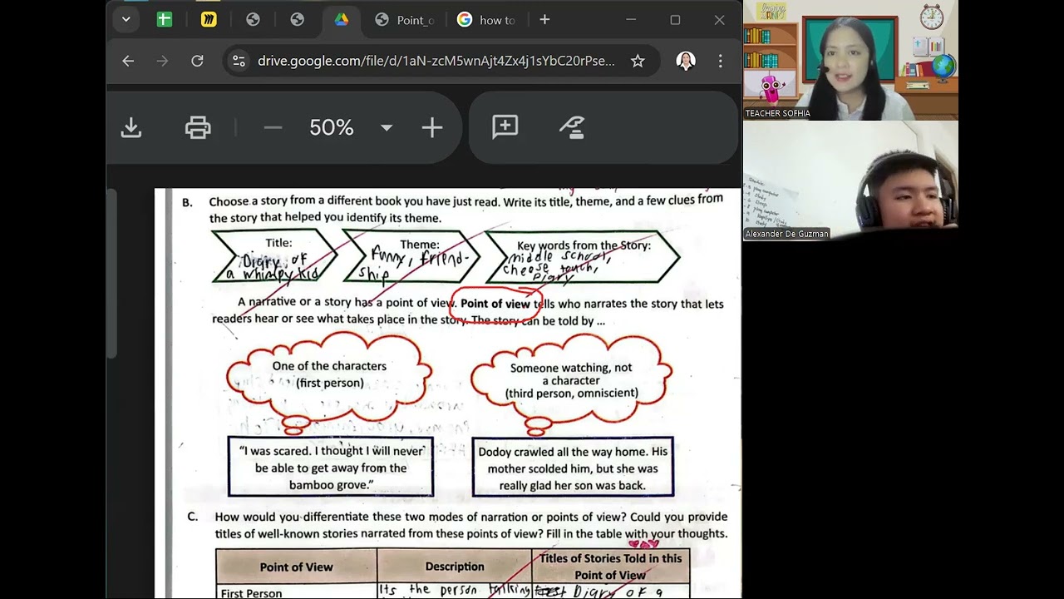View site information for drive.google.com

[x=239, y=61]
